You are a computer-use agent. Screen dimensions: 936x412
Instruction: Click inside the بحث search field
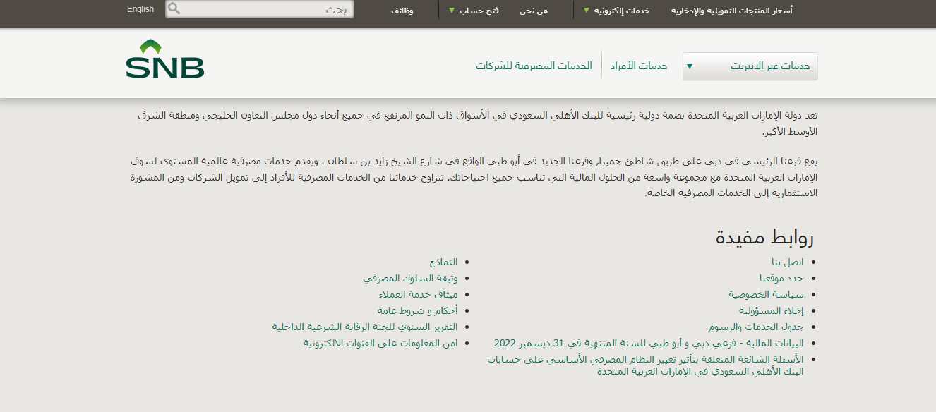pos(268,10)
